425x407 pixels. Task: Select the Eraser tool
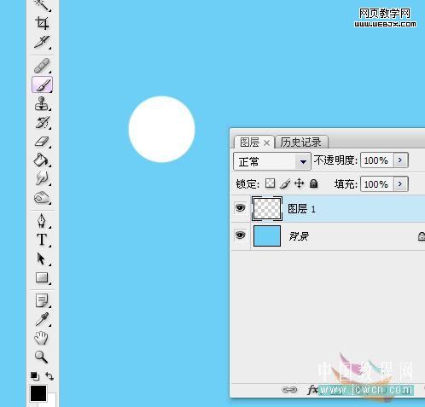[42, 142]
